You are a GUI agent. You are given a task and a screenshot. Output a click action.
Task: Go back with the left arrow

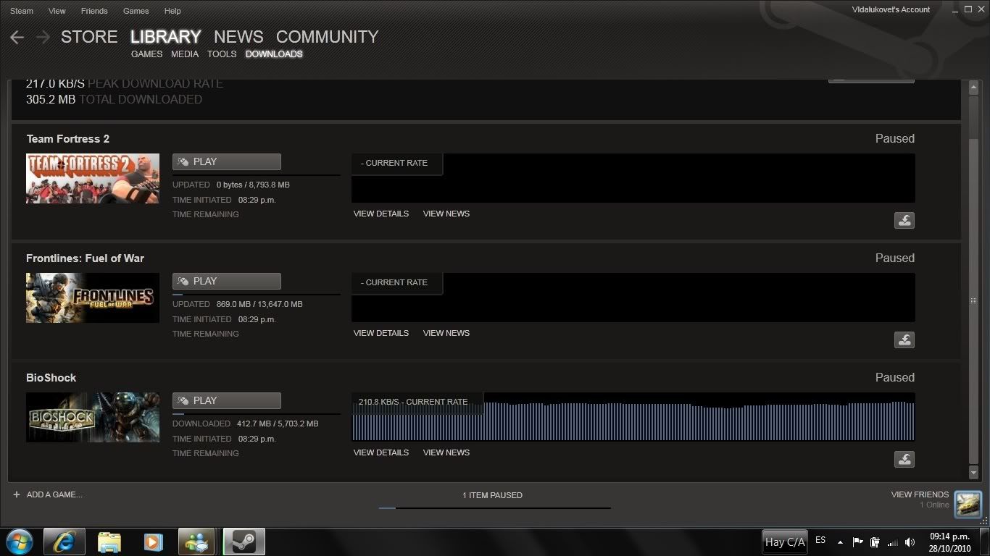tap(17, 37)
